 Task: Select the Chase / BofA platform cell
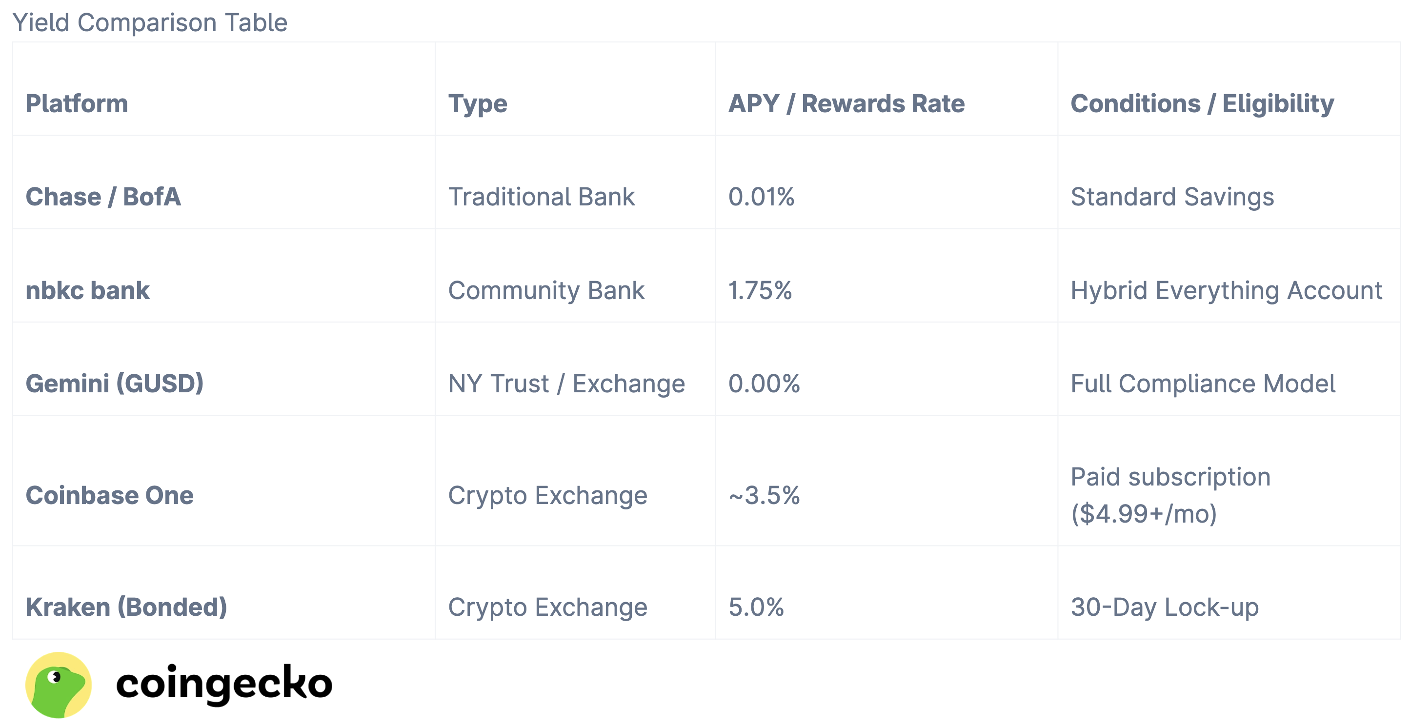point(103,197)
